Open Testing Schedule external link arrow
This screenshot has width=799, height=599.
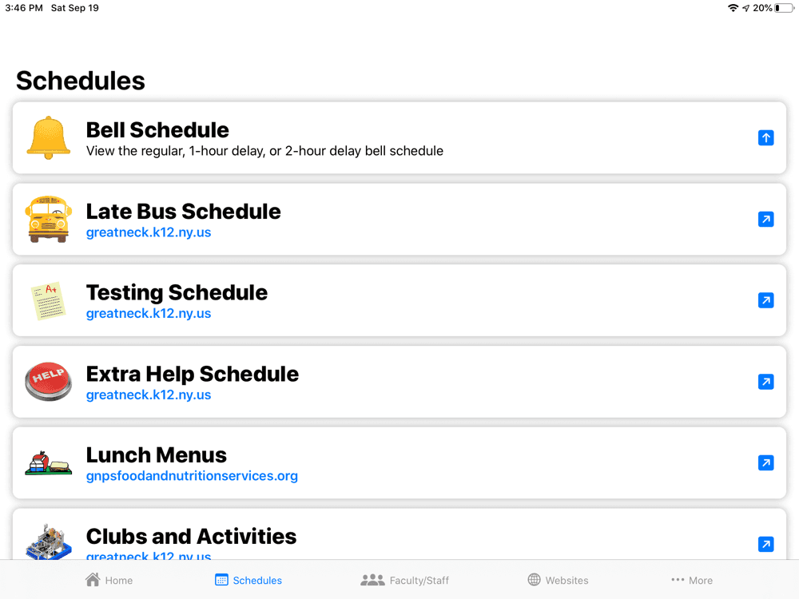(x=765, y=300)
